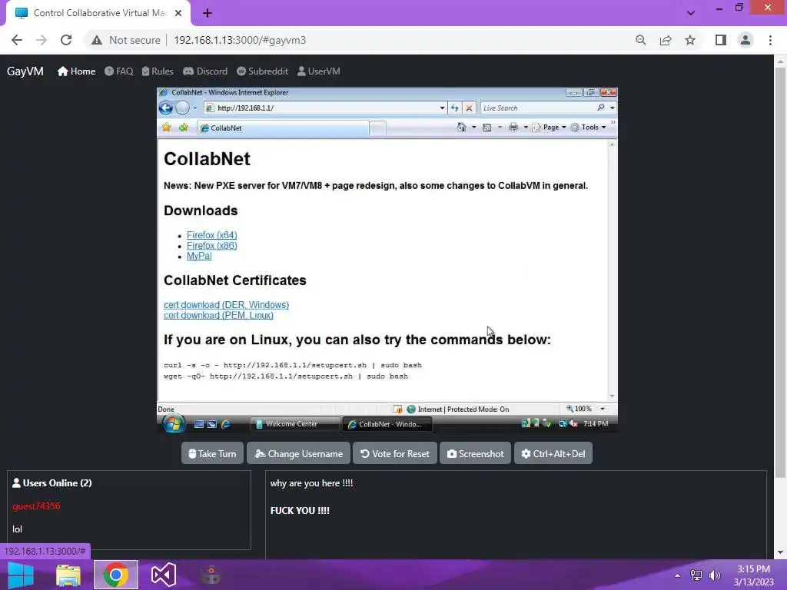787x590 pixels.
Task: Click the IE search magnifier icon
Action: (601, 108)
